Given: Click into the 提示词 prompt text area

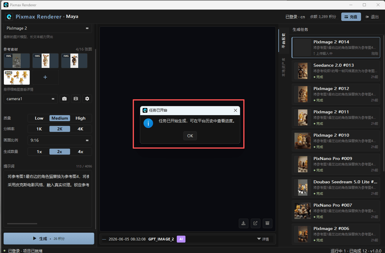Looking at the screenshot, I should tap(48, 199).
